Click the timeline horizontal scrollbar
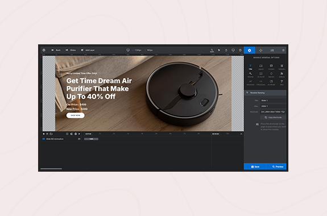This screenshot has width=327, height=216. click(51, 169)
